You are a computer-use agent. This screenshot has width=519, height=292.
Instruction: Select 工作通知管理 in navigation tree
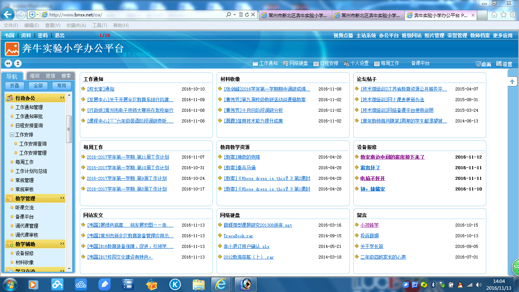[29, 107]
